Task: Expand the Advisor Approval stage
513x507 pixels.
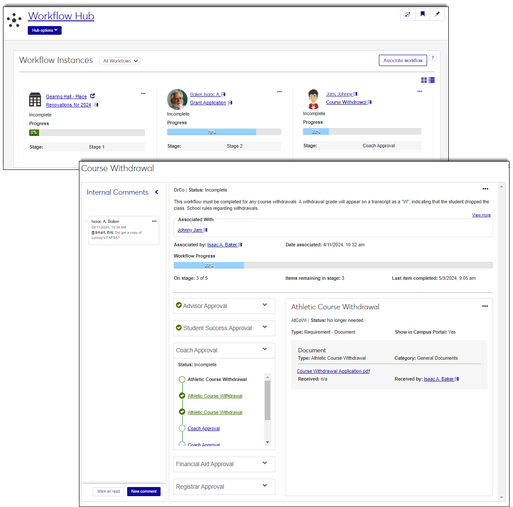Action: (265, 305)
